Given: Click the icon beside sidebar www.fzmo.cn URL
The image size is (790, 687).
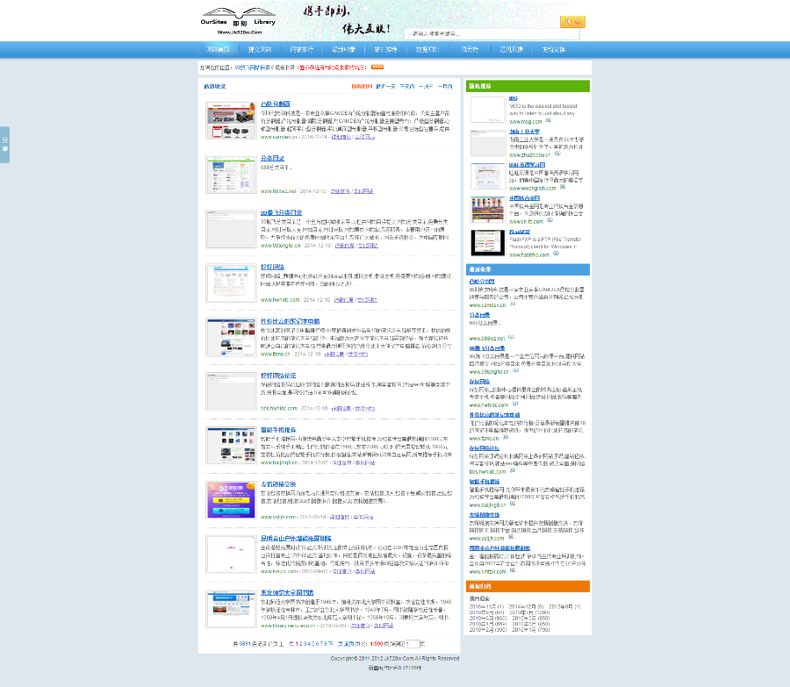Looking at the screenshot, I should [506, 437].
